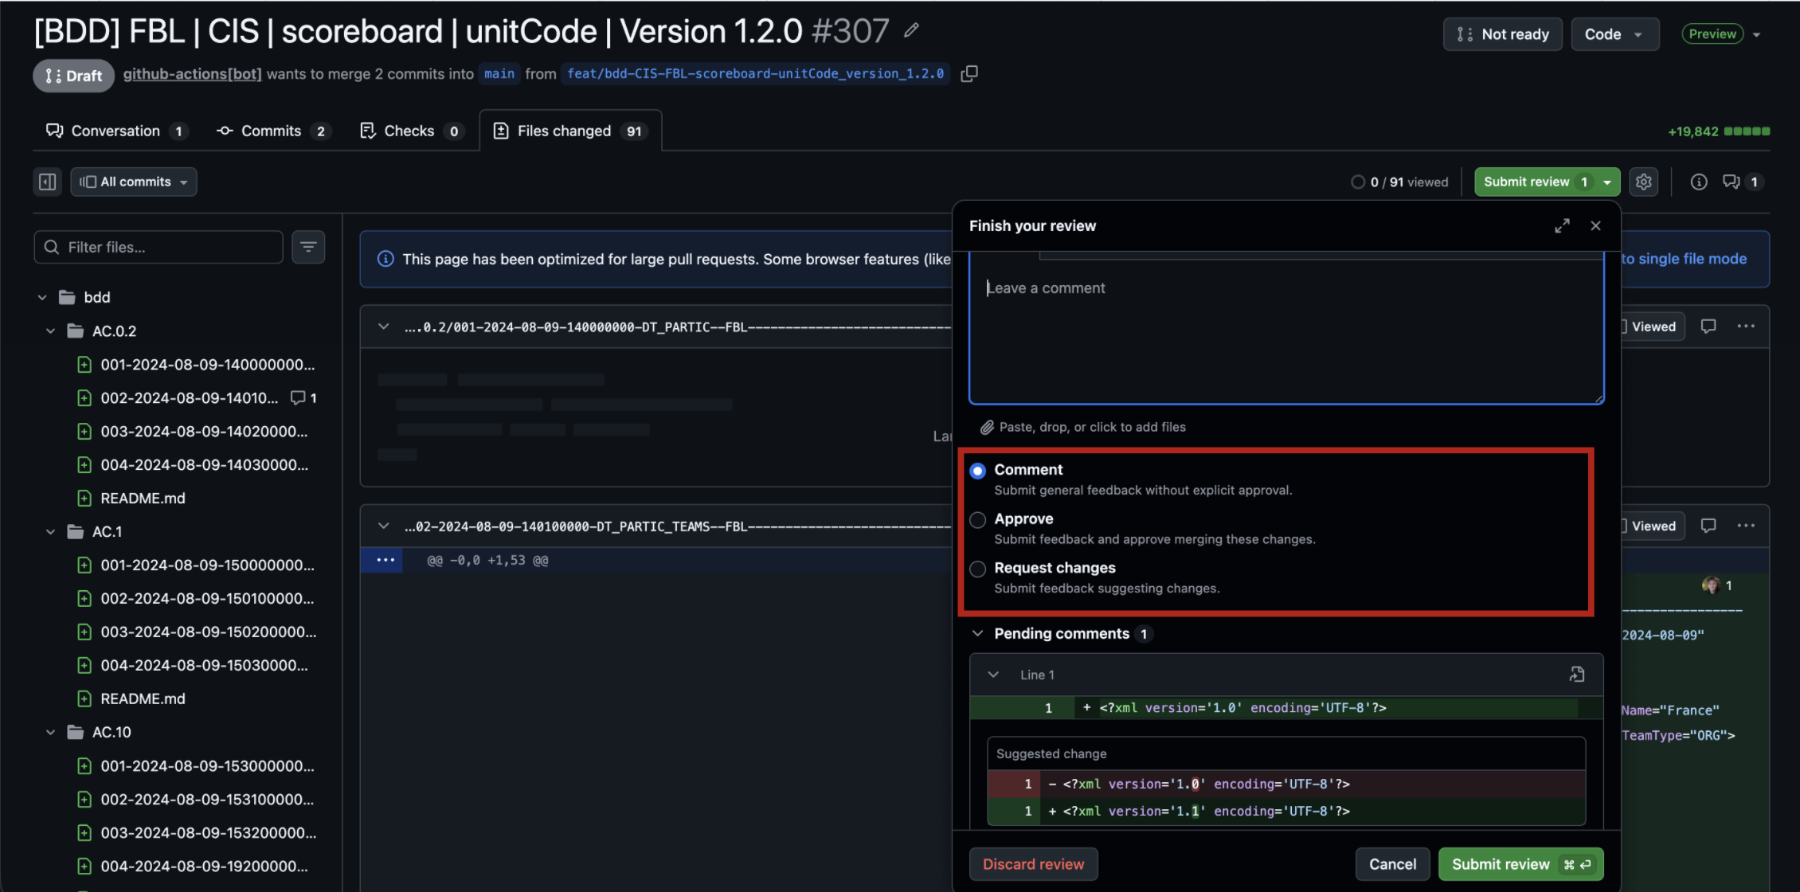Click the Not ready button
This screenshot has height=892, width=1800.
pyautogui.click(x=1503, y=34)
